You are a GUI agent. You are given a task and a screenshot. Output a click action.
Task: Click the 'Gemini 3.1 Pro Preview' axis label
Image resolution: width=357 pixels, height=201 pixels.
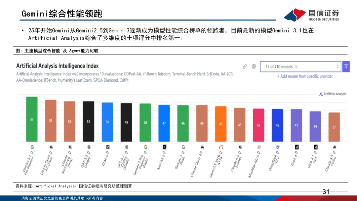[28, 165]
